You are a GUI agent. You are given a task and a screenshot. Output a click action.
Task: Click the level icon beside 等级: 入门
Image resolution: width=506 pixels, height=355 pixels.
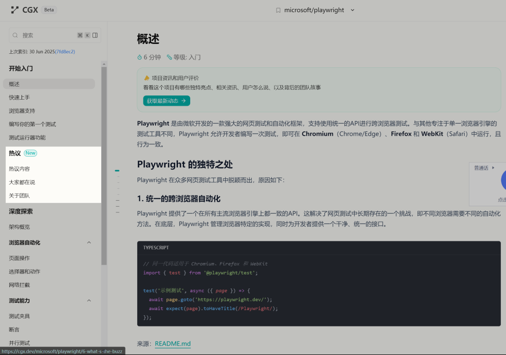tap(169, 57)
